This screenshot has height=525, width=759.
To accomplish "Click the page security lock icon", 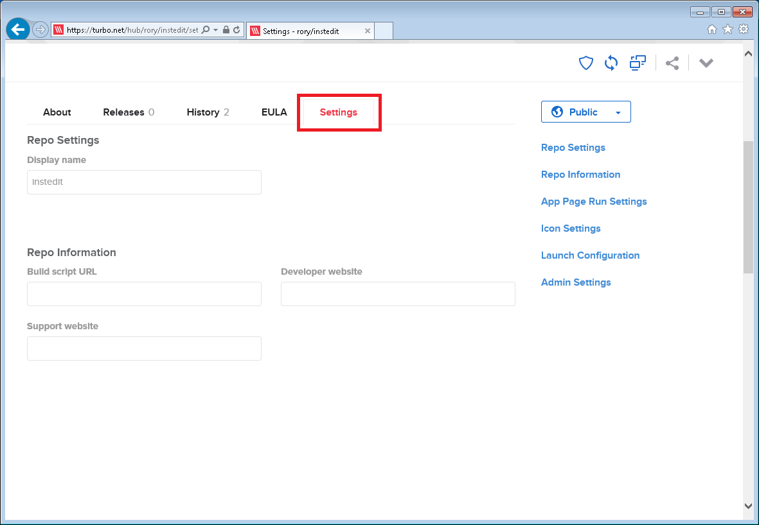I will tap(226, 30).
